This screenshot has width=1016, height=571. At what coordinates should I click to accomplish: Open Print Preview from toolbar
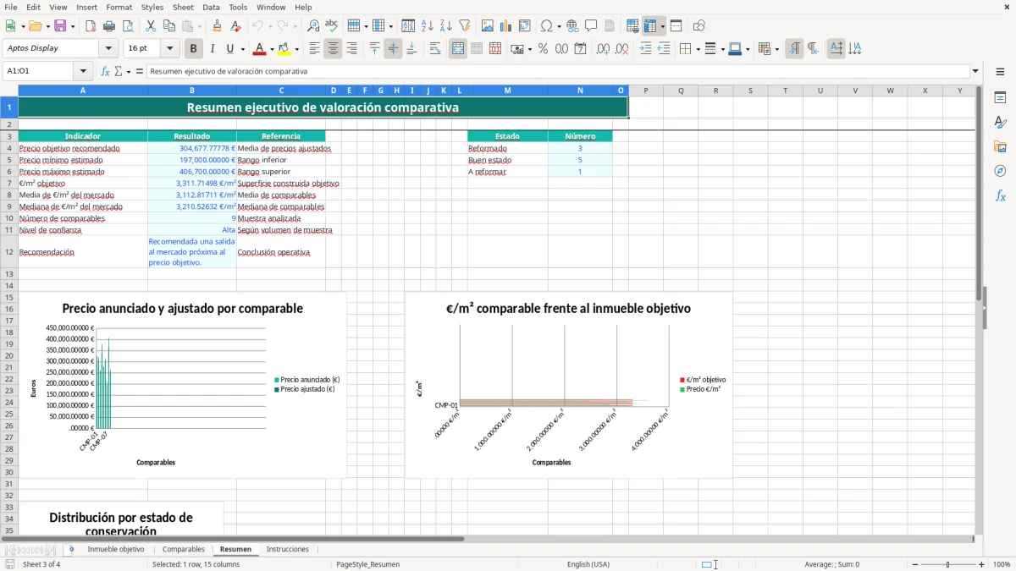(128, 26)
